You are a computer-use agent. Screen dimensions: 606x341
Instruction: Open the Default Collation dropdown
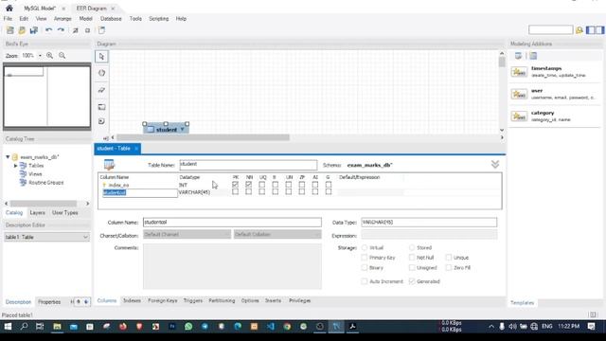[x=277, y=234]
